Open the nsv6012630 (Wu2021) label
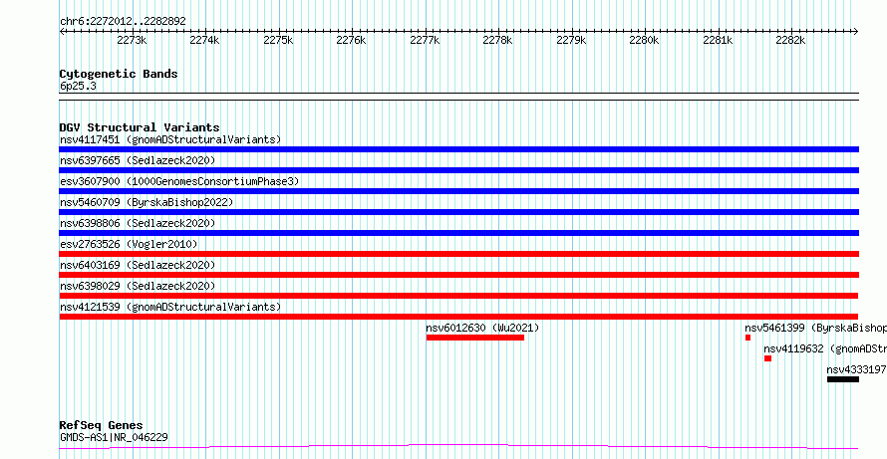This screenshot has width=887, height=459. point(482,328)
